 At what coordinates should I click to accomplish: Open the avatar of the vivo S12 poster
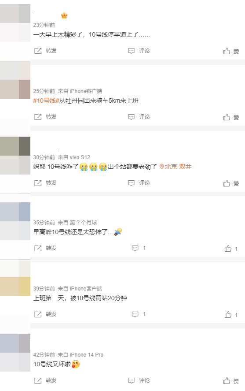[15, 156]
